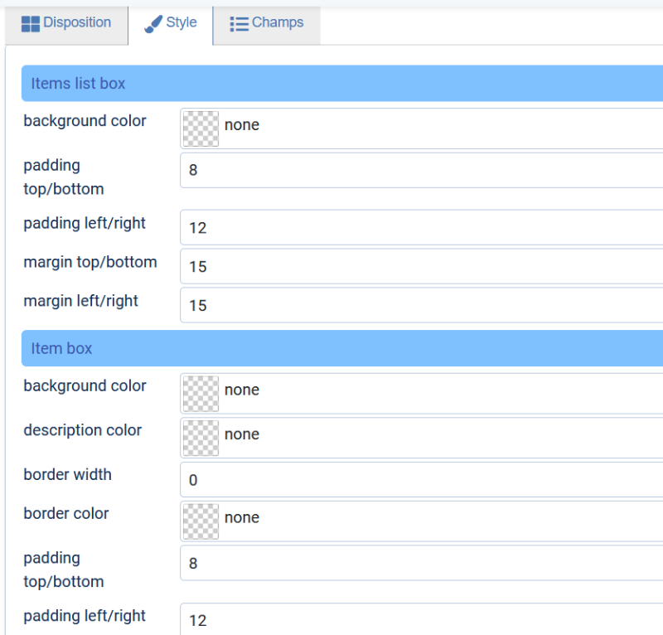The width and height of the screenshot is (663, 635).
Task: Focus Items list box padding left/right field
Action: [422, 227]
